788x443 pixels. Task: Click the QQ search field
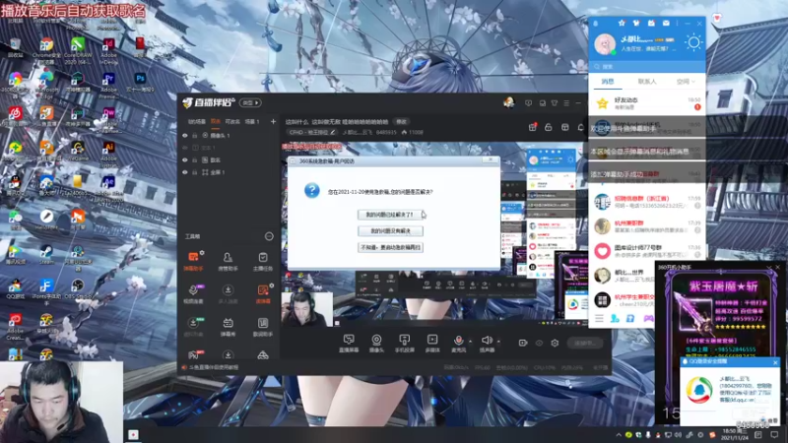(647, 66)
